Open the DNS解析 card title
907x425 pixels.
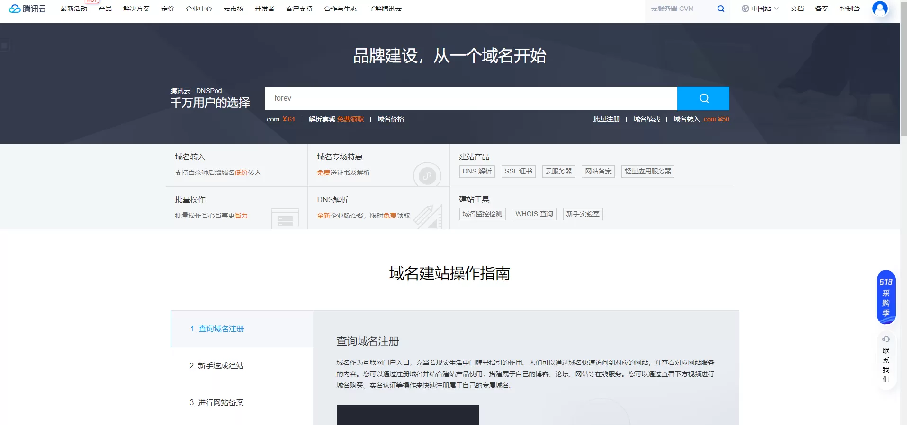coord(332,199)
